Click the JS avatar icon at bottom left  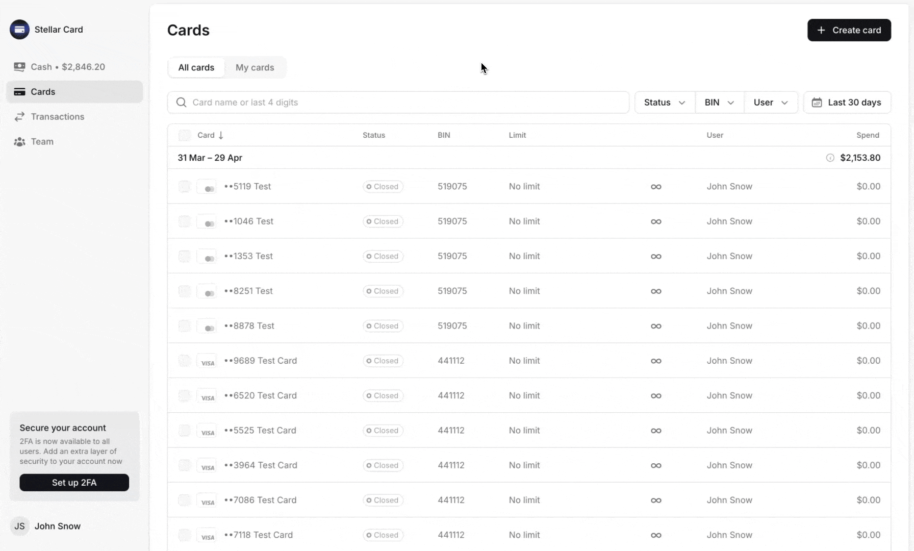(x=19, y=526)
